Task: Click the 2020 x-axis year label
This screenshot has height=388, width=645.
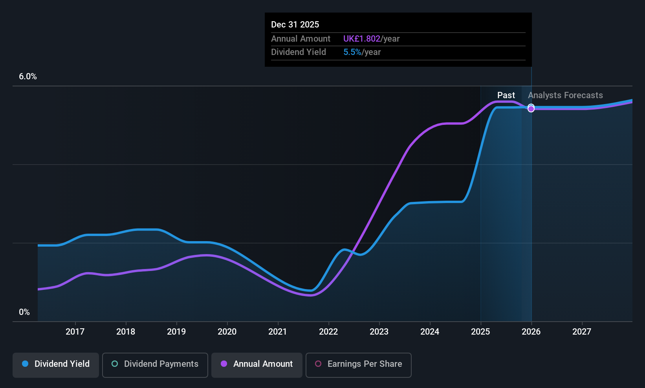Action: 227,332
